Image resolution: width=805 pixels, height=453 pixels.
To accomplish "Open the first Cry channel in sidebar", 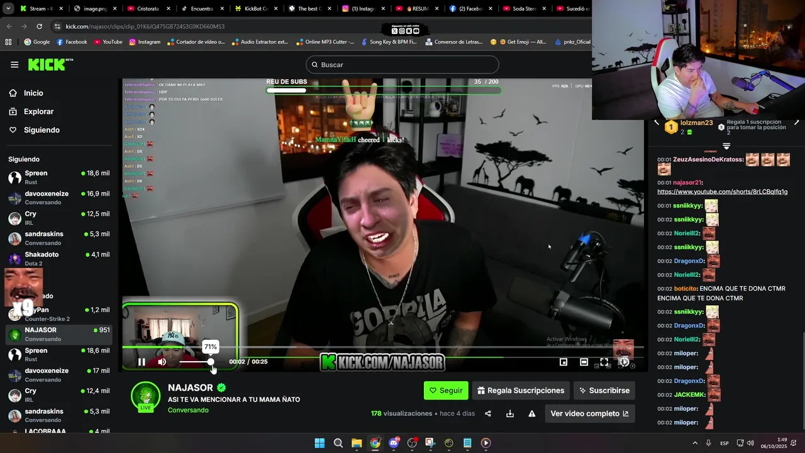I will click(59, 218).
